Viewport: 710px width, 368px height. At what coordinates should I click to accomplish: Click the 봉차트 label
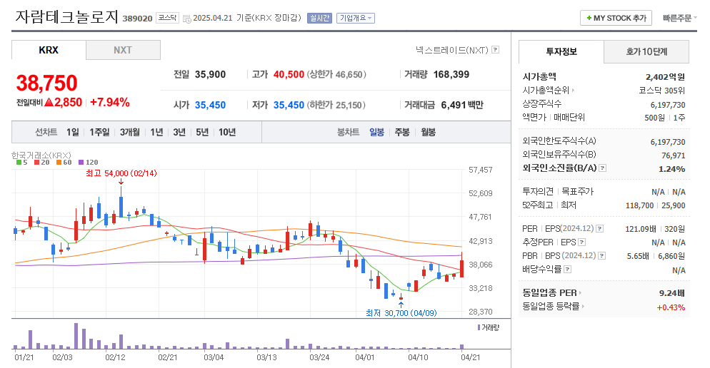coord(348,132)
